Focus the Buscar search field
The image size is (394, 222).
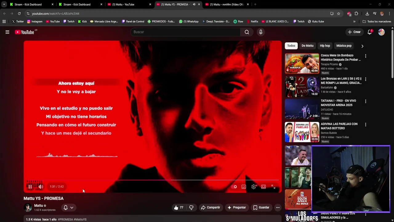click(x=186, y=32)
